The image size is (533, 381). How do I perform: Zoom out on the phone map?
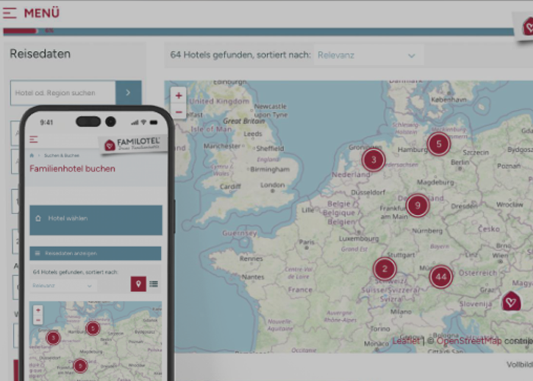(x=38, y=320)
